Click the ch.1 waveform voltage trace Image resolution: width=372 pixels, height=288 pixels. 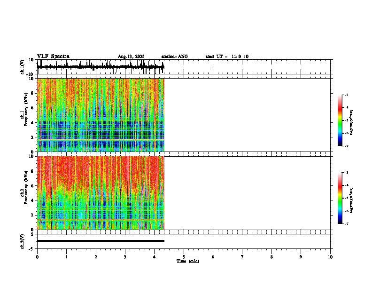[101, 67]
